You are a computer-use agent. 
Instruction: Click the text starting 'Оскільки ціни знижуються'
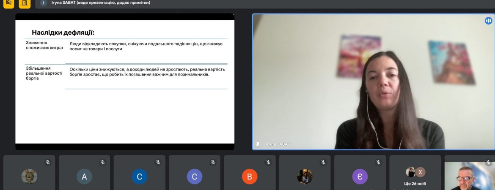point(147,72)
